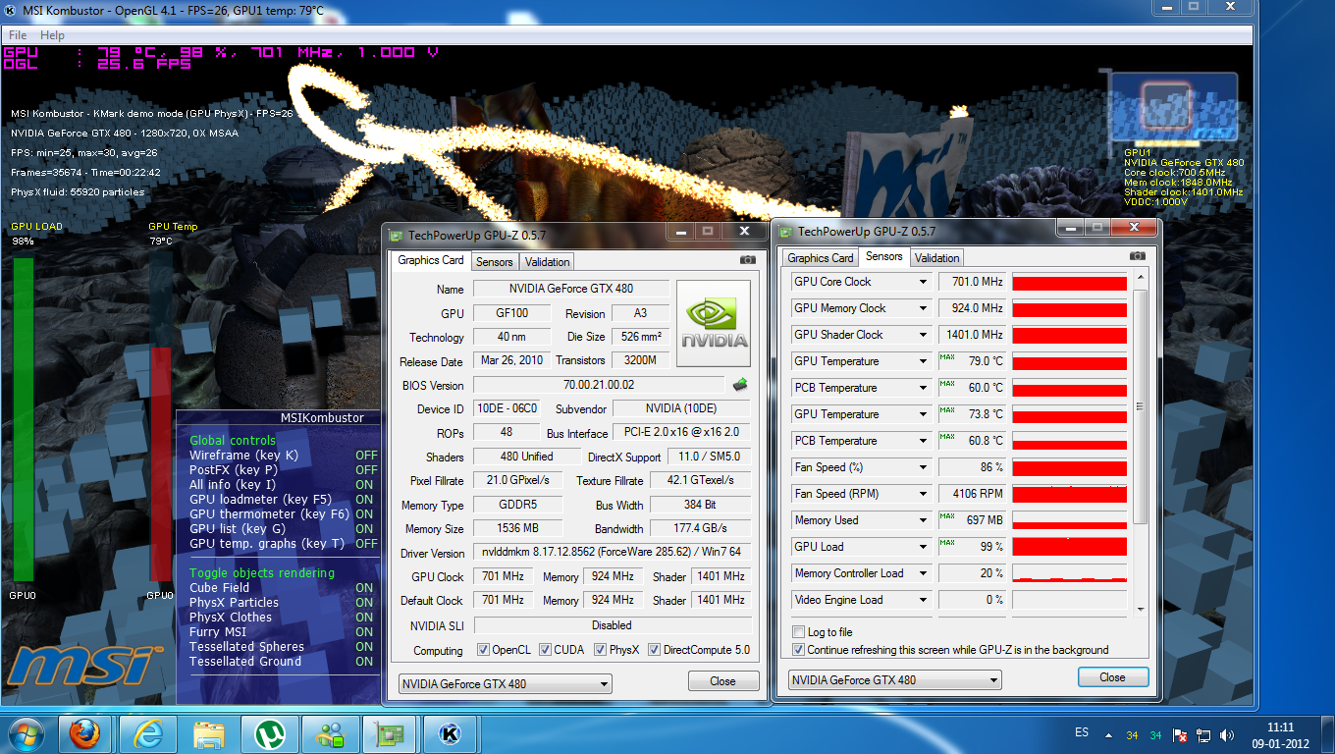Click the GPU Core Clock red sensor graph

(1069, 282)
